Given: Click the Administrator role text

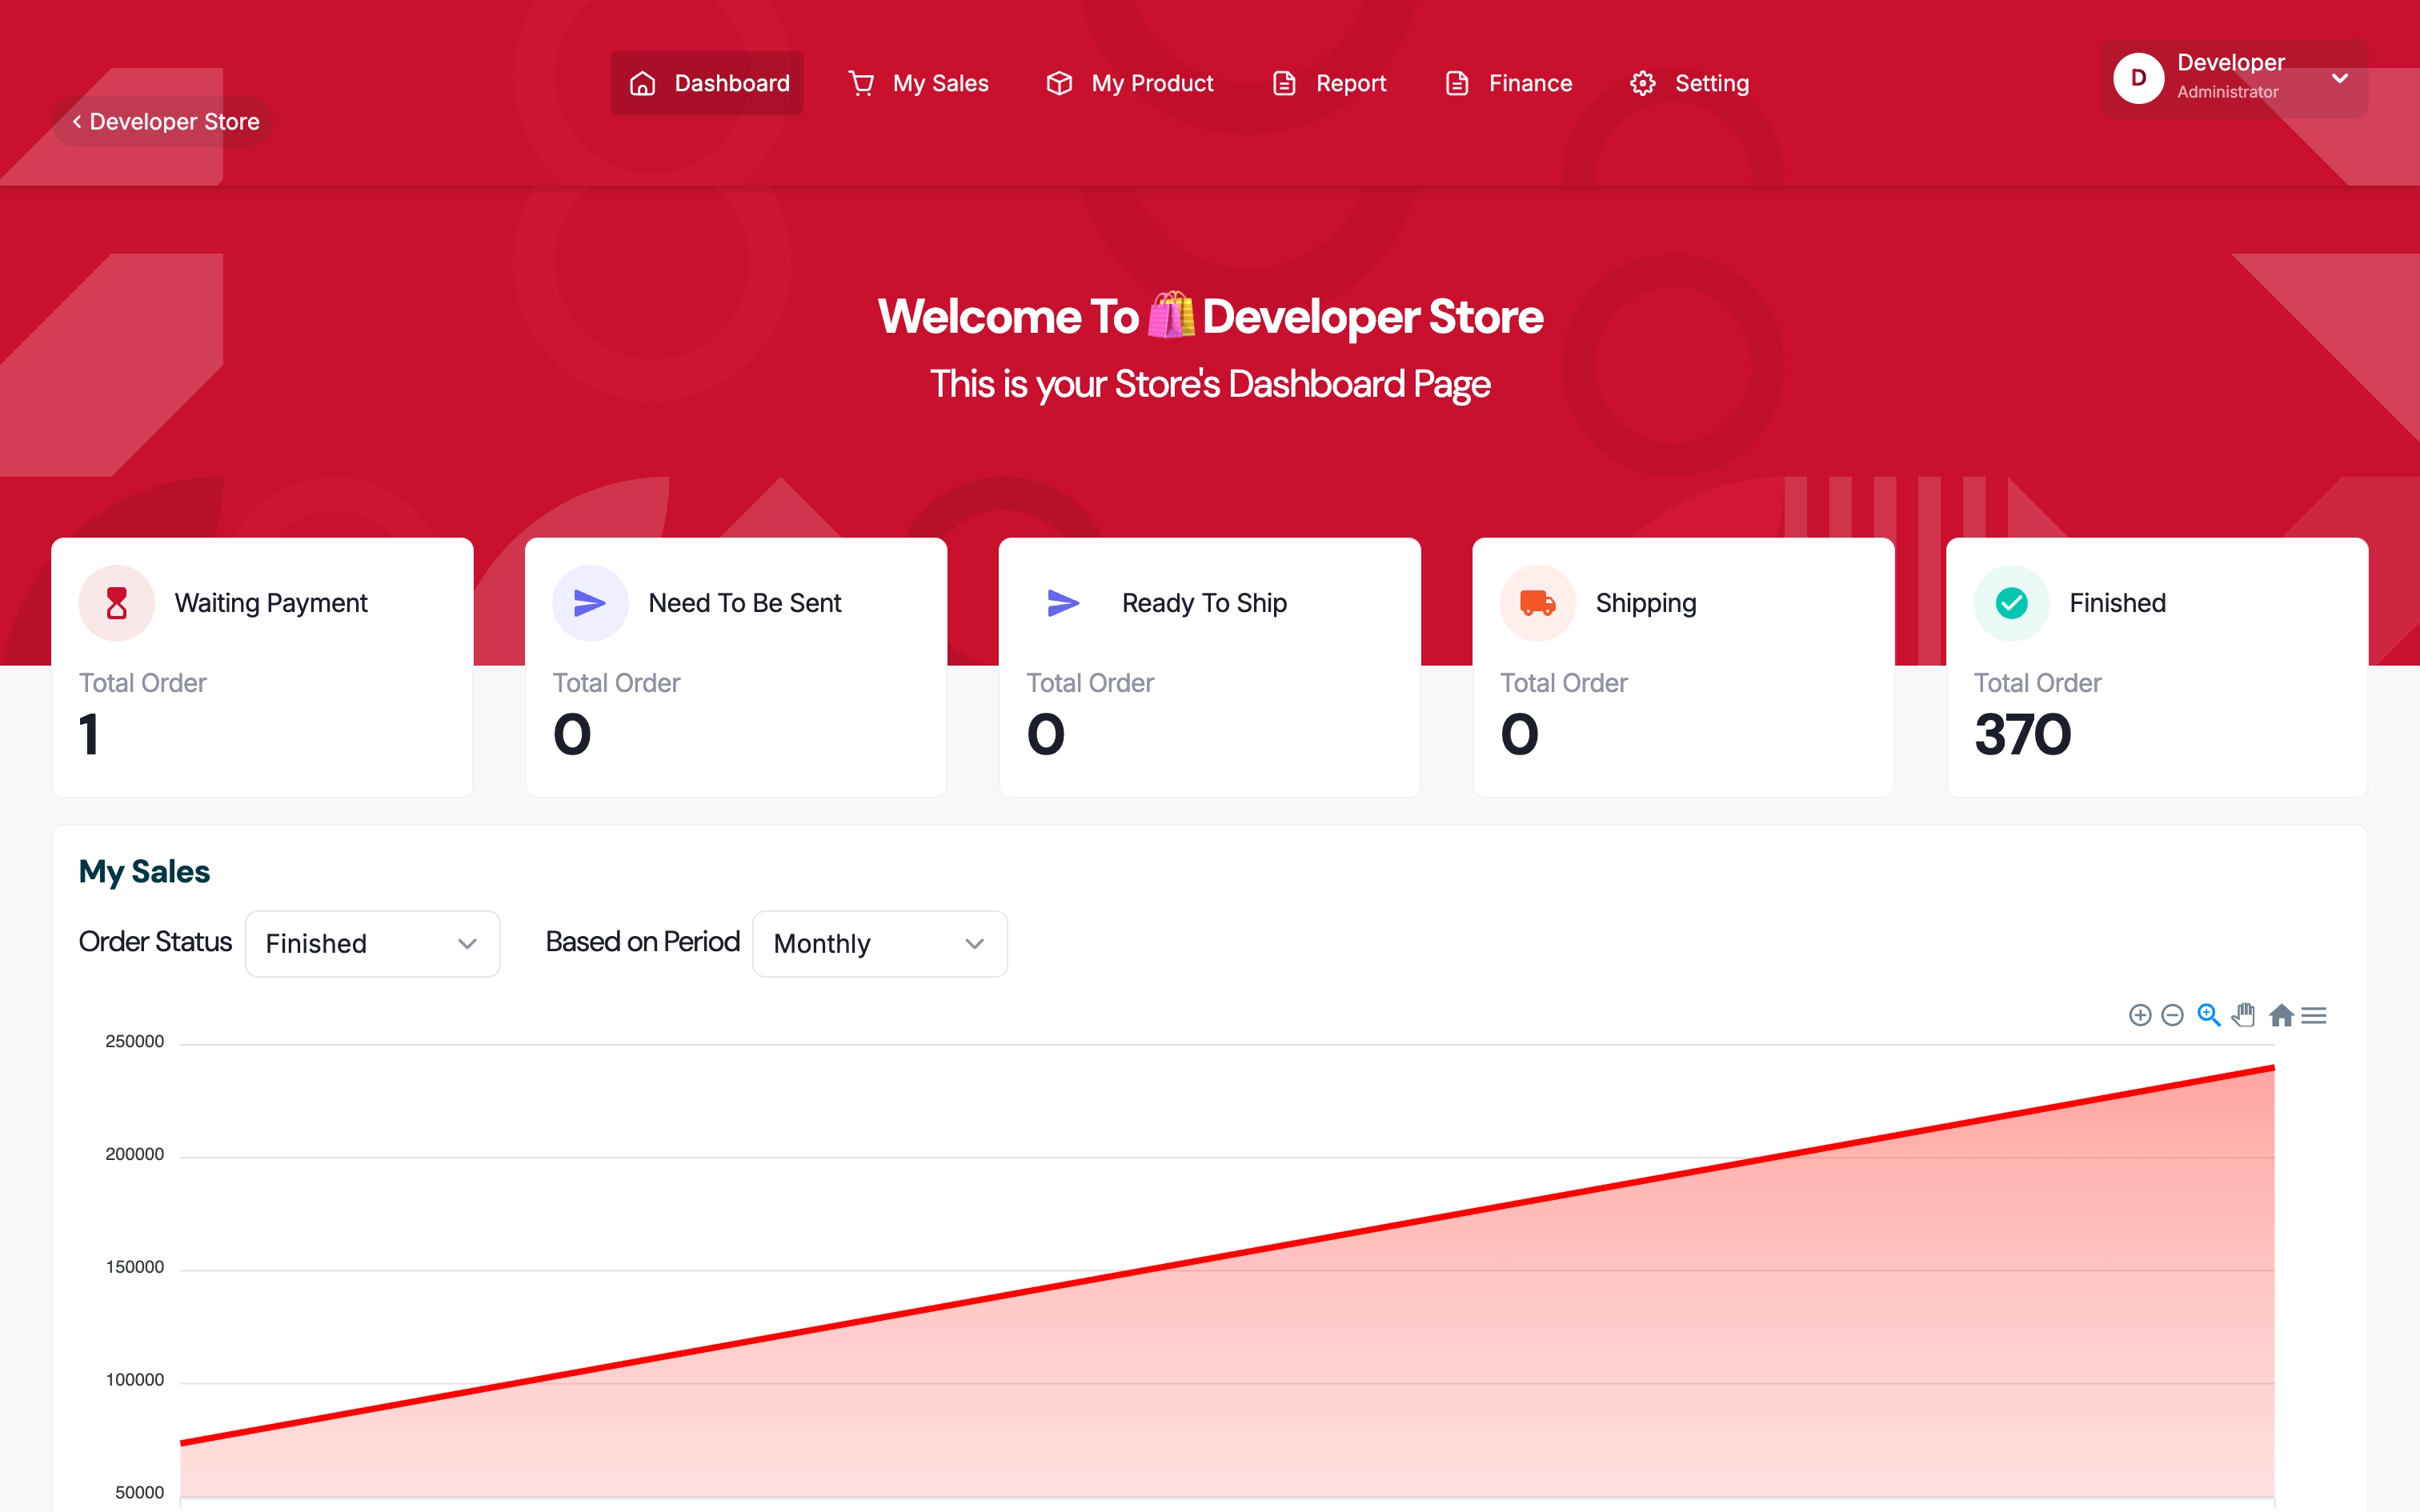Looking at the screenshot, I should [x=2227, y=92].
